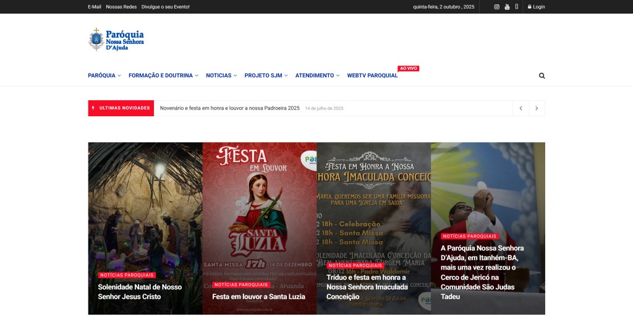Image resolution: width=633 pixels, height=327 pixels.
Task: Open WebTV Paroquial menu item
Action: pyautogui.click(x=372, y=75)
